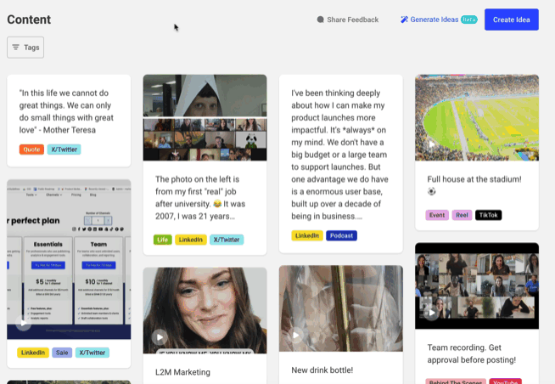Image resolution: width=555 pixels, height=384 pixels.
Task: Click the black TikTok tag
Action: 488,216
